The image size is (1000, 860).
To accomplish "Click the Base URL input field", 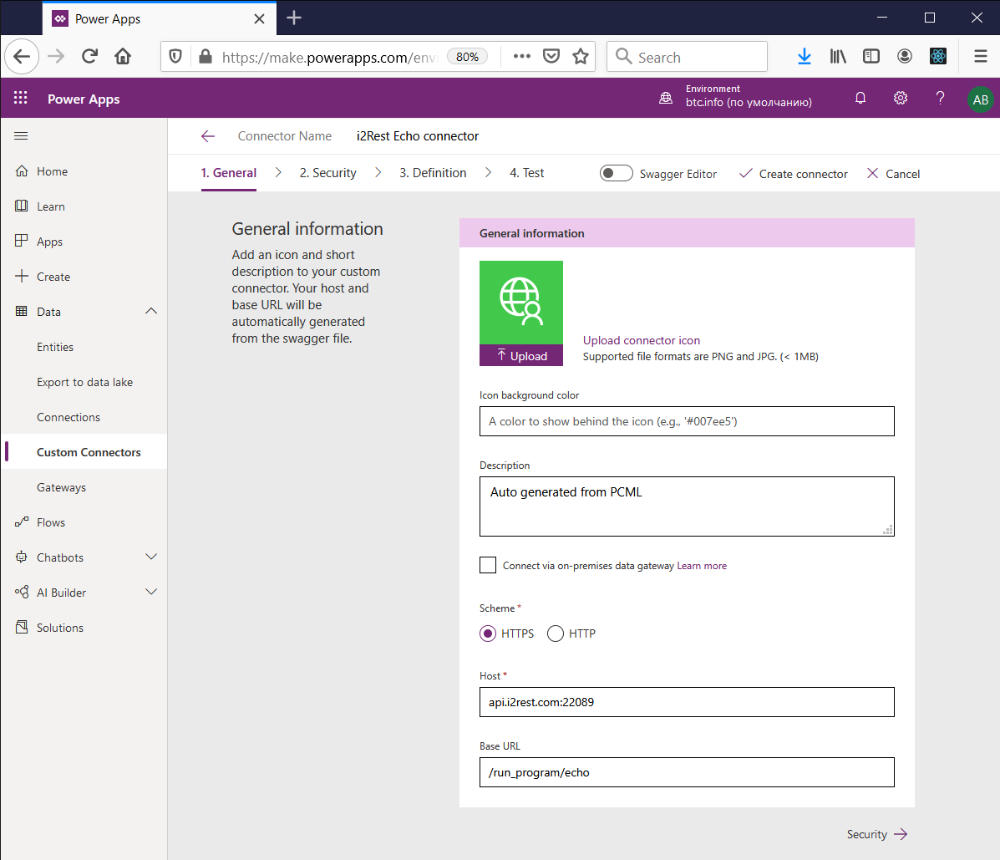I will (687, 772).
